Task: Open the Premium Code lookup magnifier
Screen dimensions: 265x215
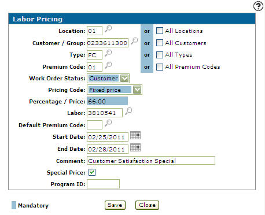Action: click(108, 65)
